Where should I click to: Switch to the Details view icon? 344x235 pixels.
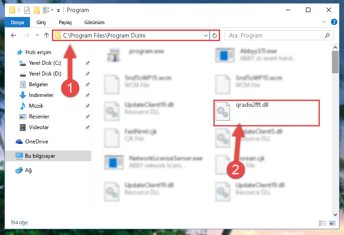pos(322,223)
